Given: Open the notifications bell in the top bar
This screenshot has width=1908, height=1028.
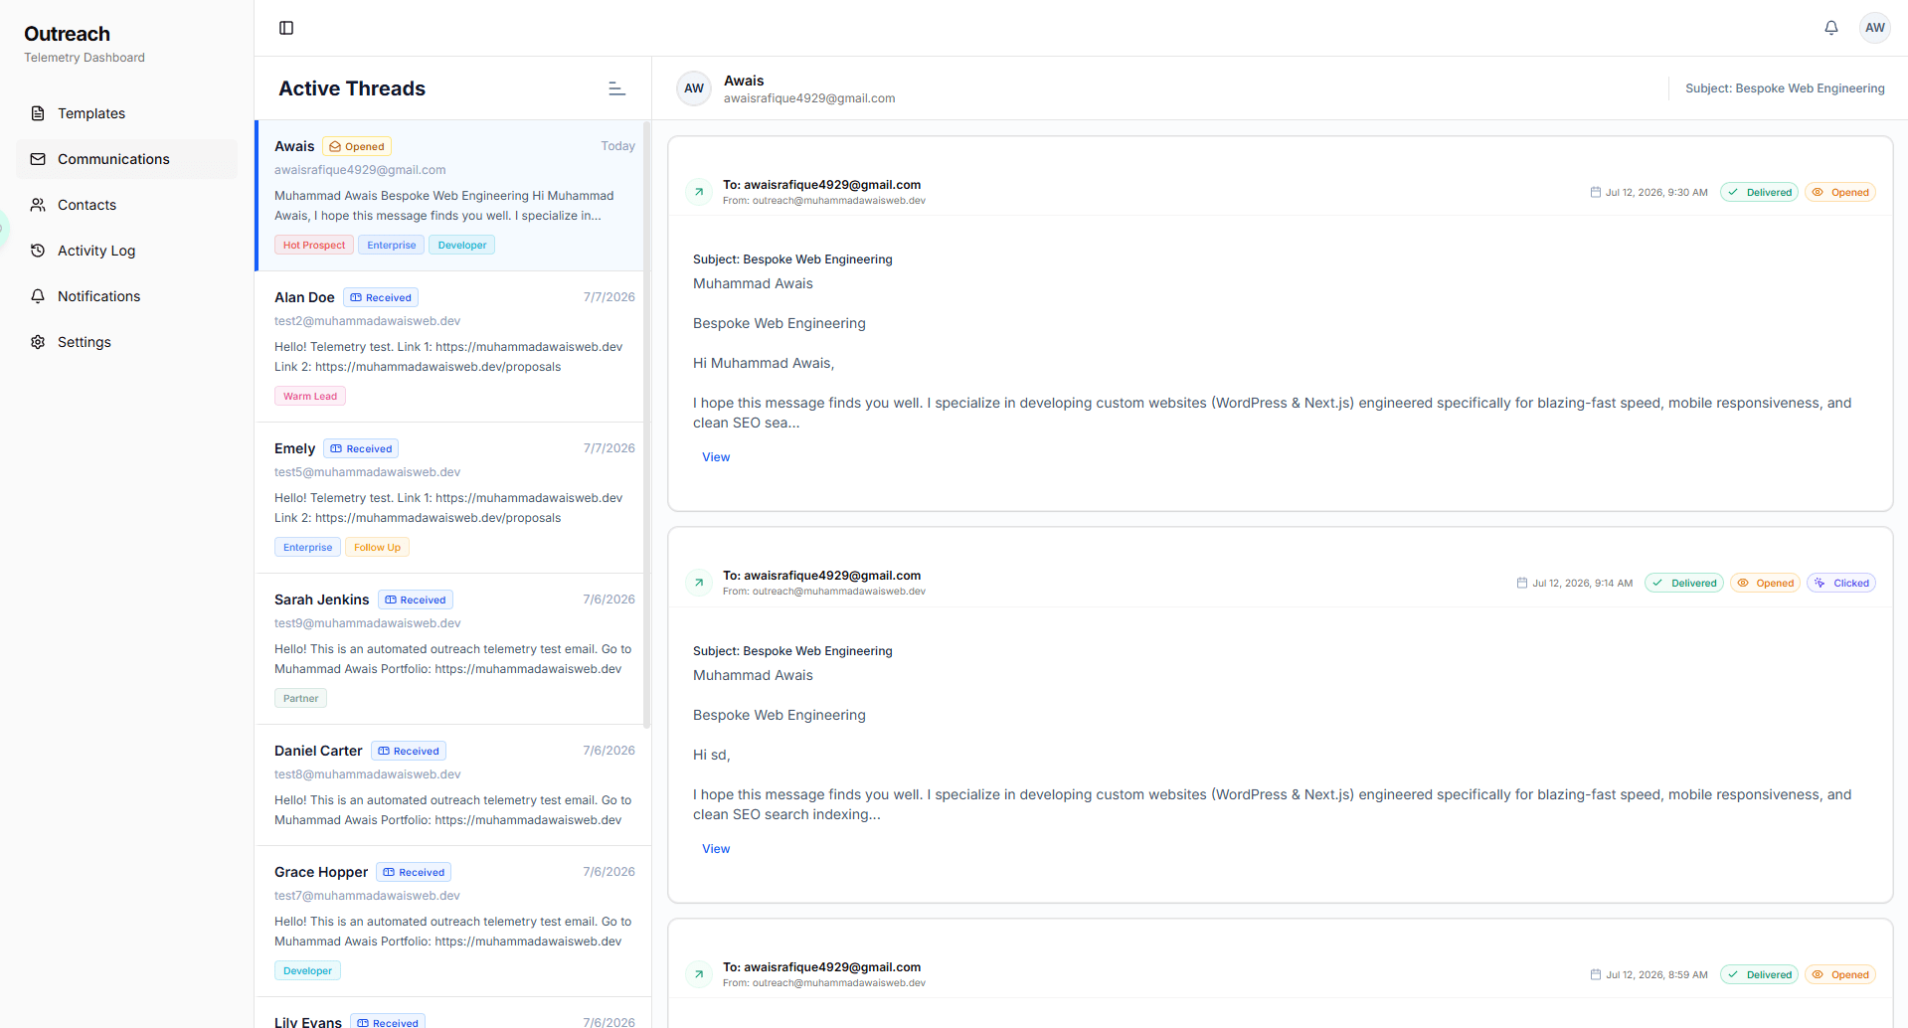Looking at the screenshot, I should (1831, 28).
